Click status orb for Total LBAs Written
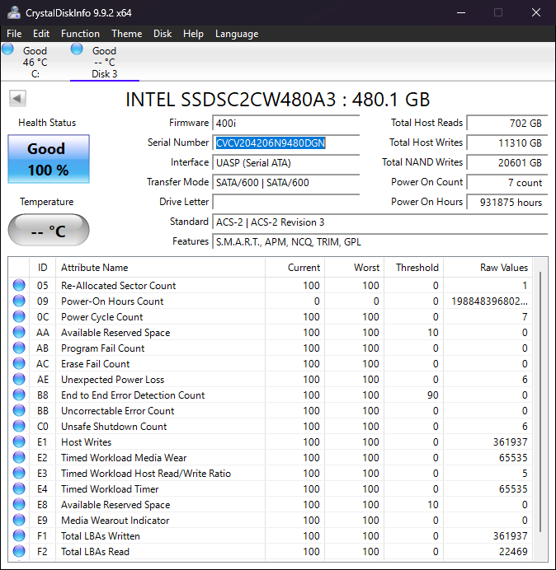This screenshot has height=570, width=556. [x=19, y=535]
